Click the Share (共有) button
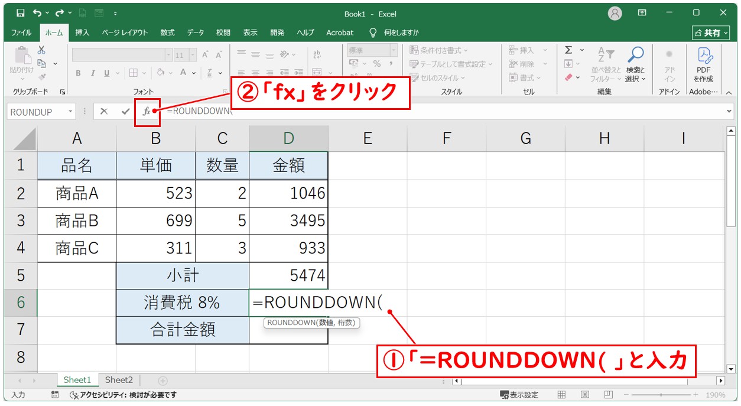This screenshot has width=741, height=406. [711, 33]
